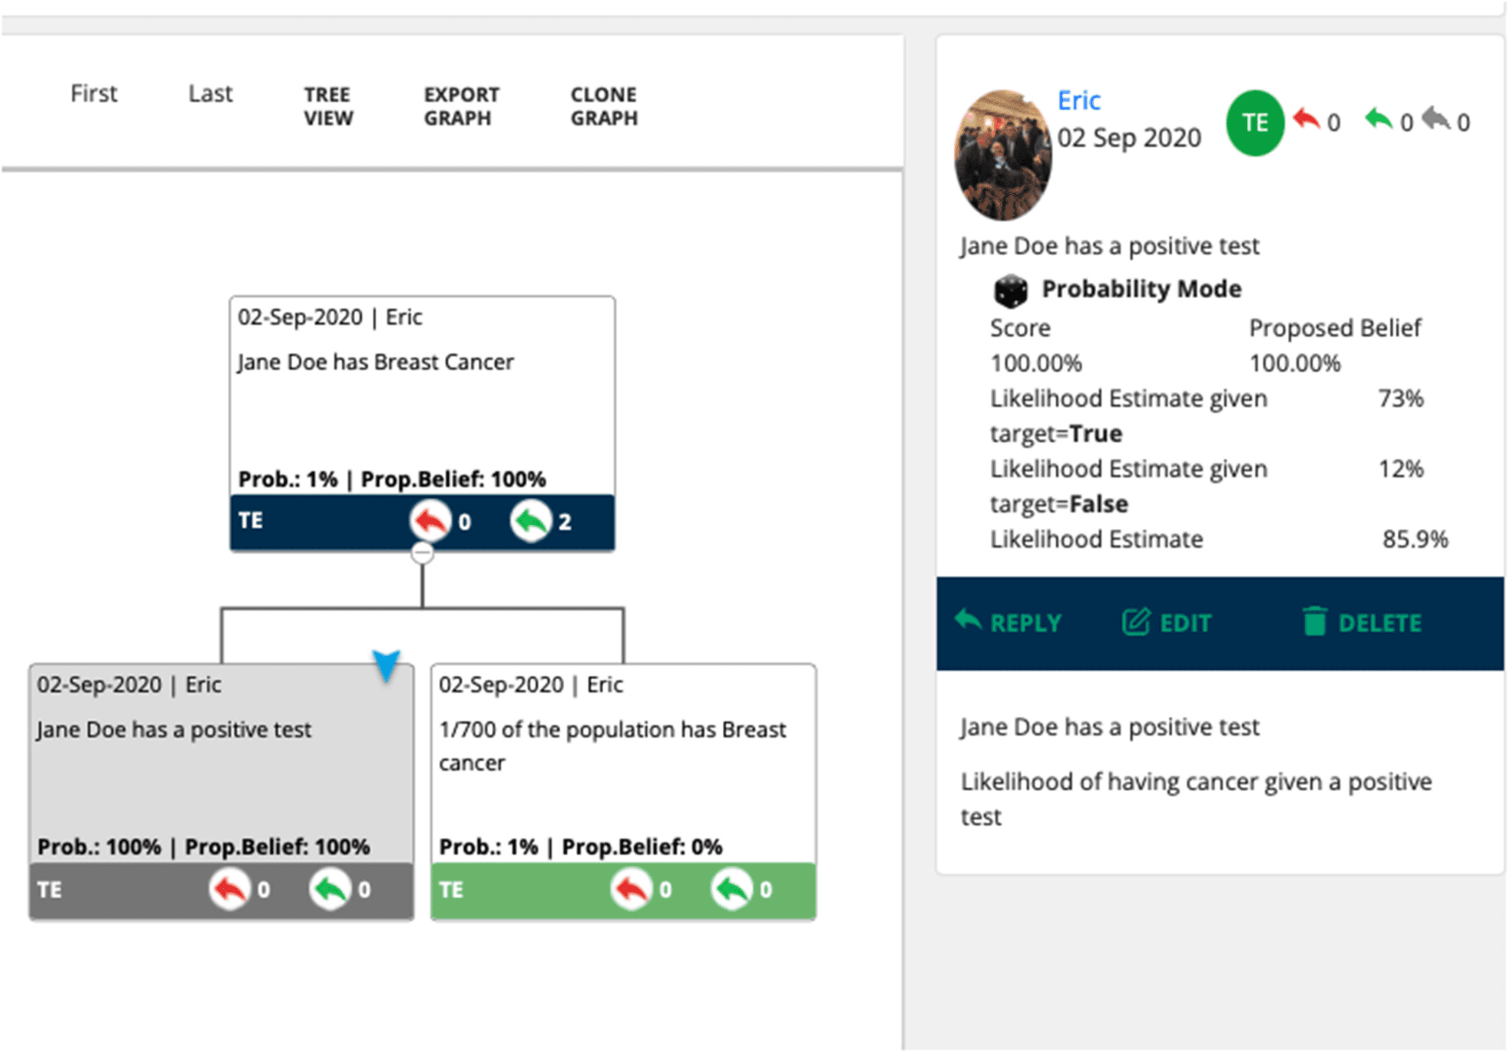Click TE label on 1/700 population node footer
Viewport: 1508px width, 1052px height.
(x=451, y=890)
